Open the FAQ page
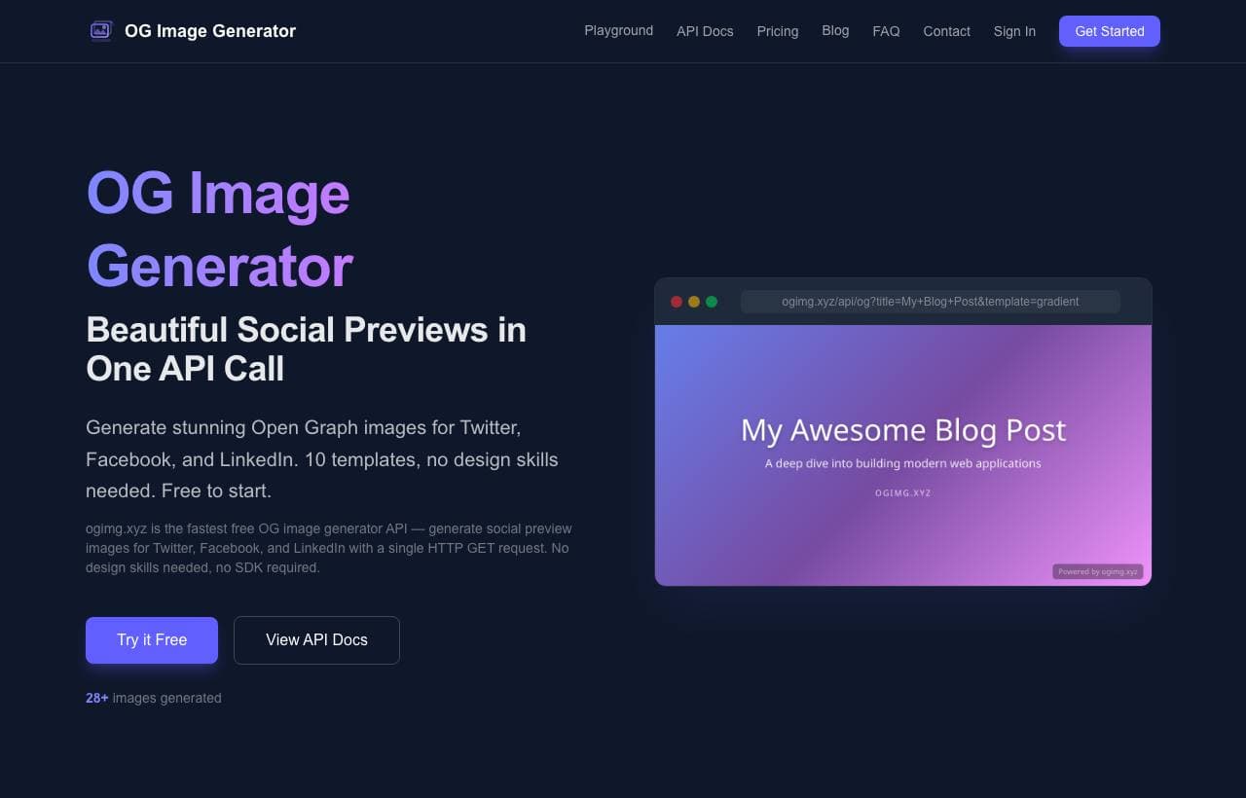This screenshot has width=1246, height=798. (886, 31)
